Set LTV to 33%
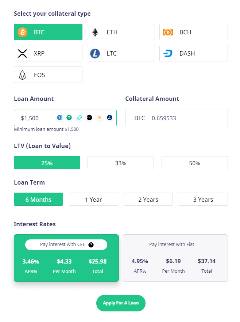The width and height of the screenshot is (240, 322). [x=121, y=163]
